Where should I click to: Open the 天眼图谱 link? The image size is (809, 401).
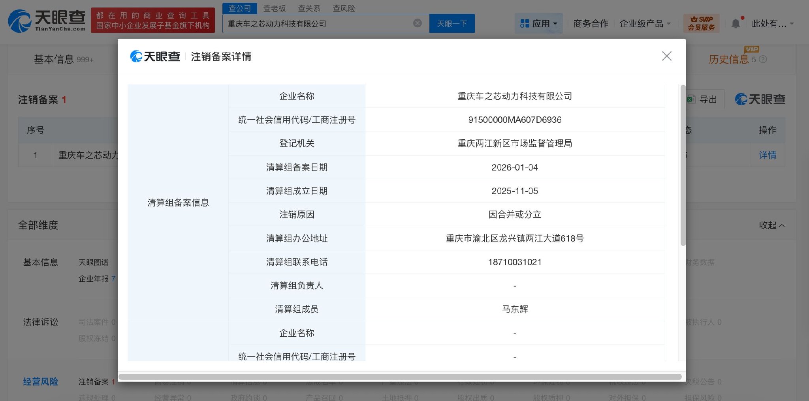[x=93, y=262]
